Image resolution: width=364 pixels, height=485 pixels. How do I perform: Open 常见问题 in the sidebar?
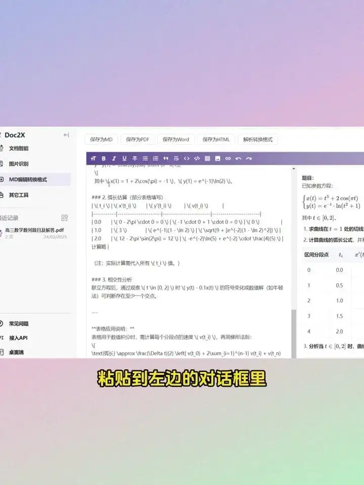click(x=19, y=323)
